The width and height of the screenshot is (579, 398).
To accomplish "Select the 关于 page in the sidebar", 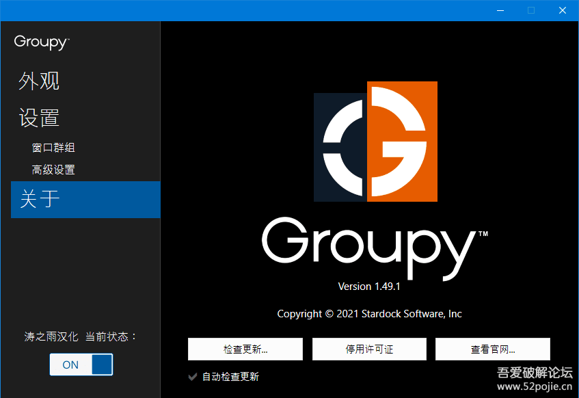I will point(39,199).
